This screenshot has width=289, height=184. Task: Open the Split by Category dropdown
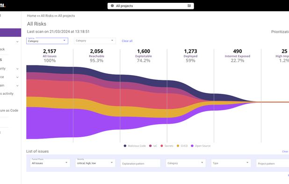tap(47, 41)
